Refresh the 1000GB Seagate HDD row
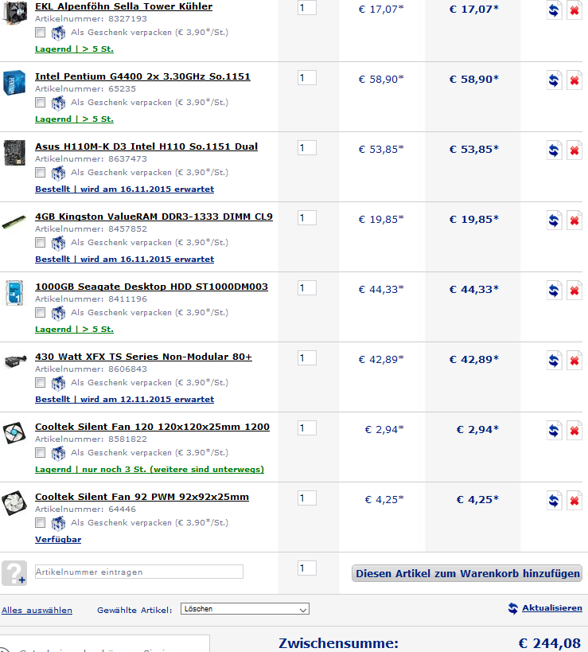The image size is (588, 652). [554, 291]
